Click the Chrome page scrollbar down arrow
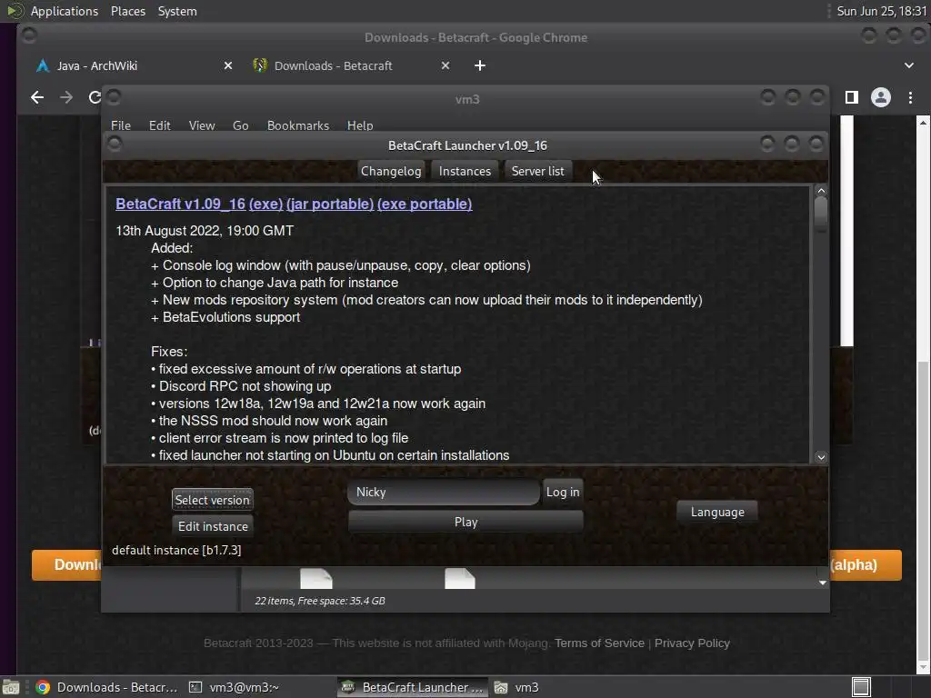Screen dimensions: 931x698 tap(923, 667)
